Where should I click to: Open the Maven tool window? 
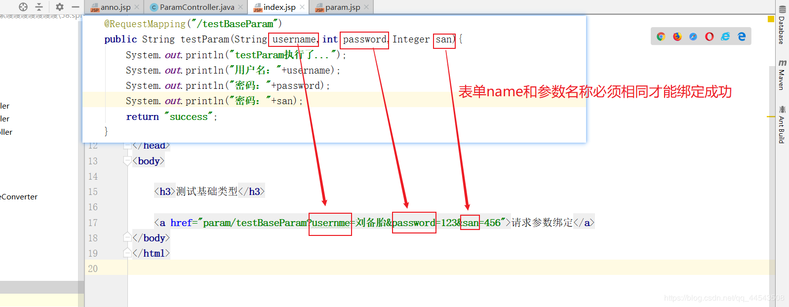point(782,75)
